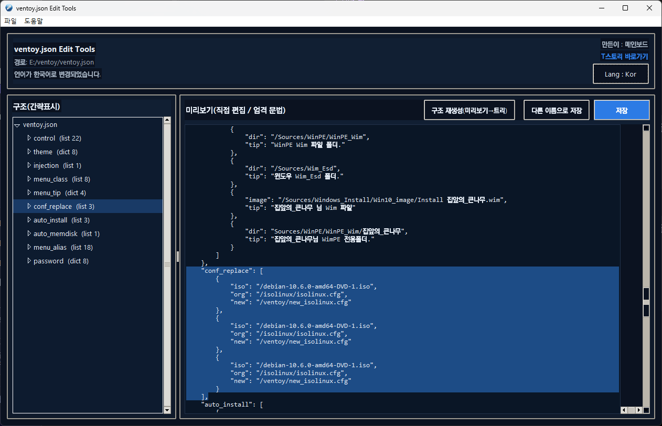Viewport: 662px width, 426px height.
Task: Open the 파일 menu
Action: pyautogui.click(x=10, y=21)
